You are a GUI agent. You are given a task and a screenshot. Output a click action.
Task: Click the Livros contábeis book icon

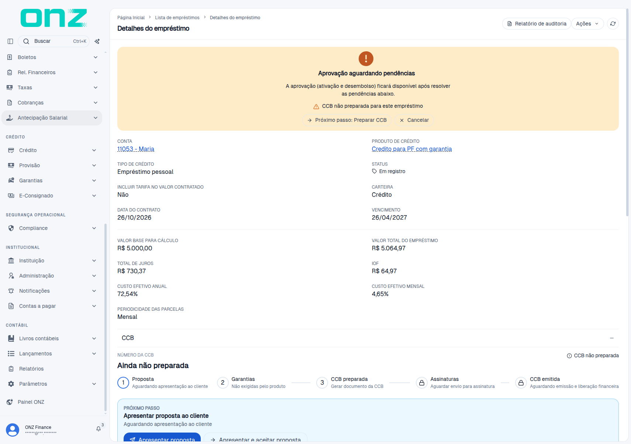point(11,338)
